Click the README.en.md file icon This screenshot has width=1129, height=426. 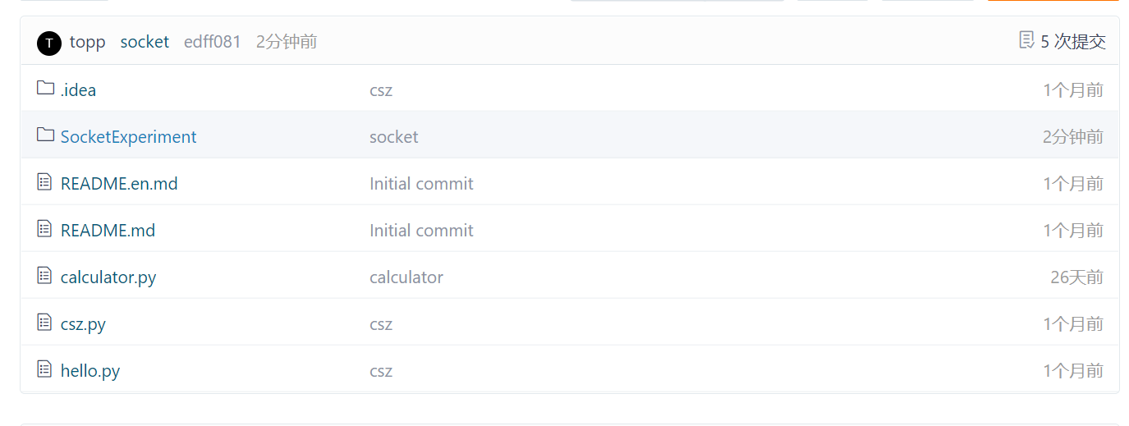tap(45, 182)
